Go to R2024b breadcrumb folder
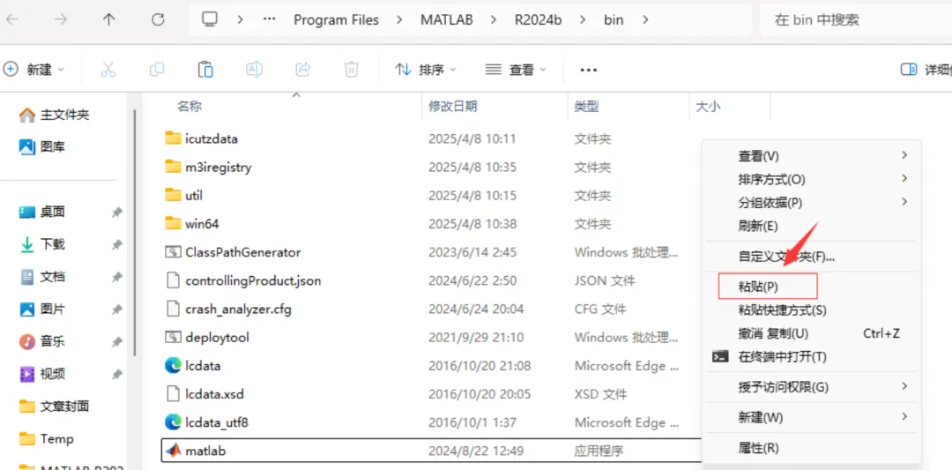This screenshot has width=952, height=470. click(539, 19)
